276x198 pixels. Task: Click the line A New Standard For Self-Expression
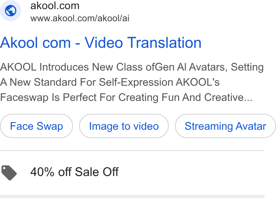[x=109, y=82]
